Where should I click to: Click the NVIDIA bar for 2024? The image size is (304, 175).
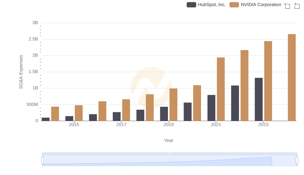click(x=292, y=77)
